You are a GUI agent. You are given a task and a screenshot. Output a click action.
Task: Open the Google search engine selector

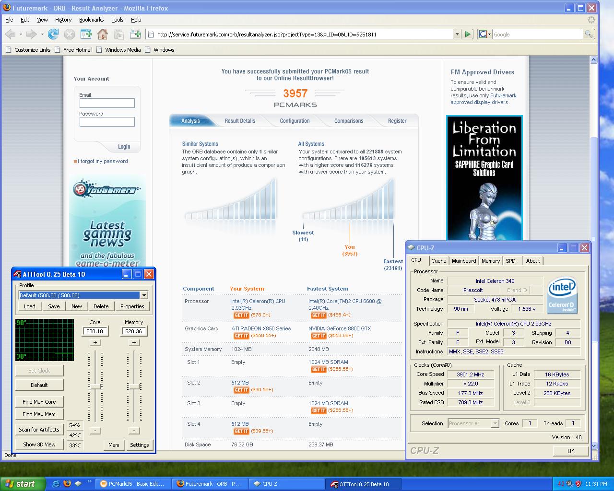click(485, 34)
